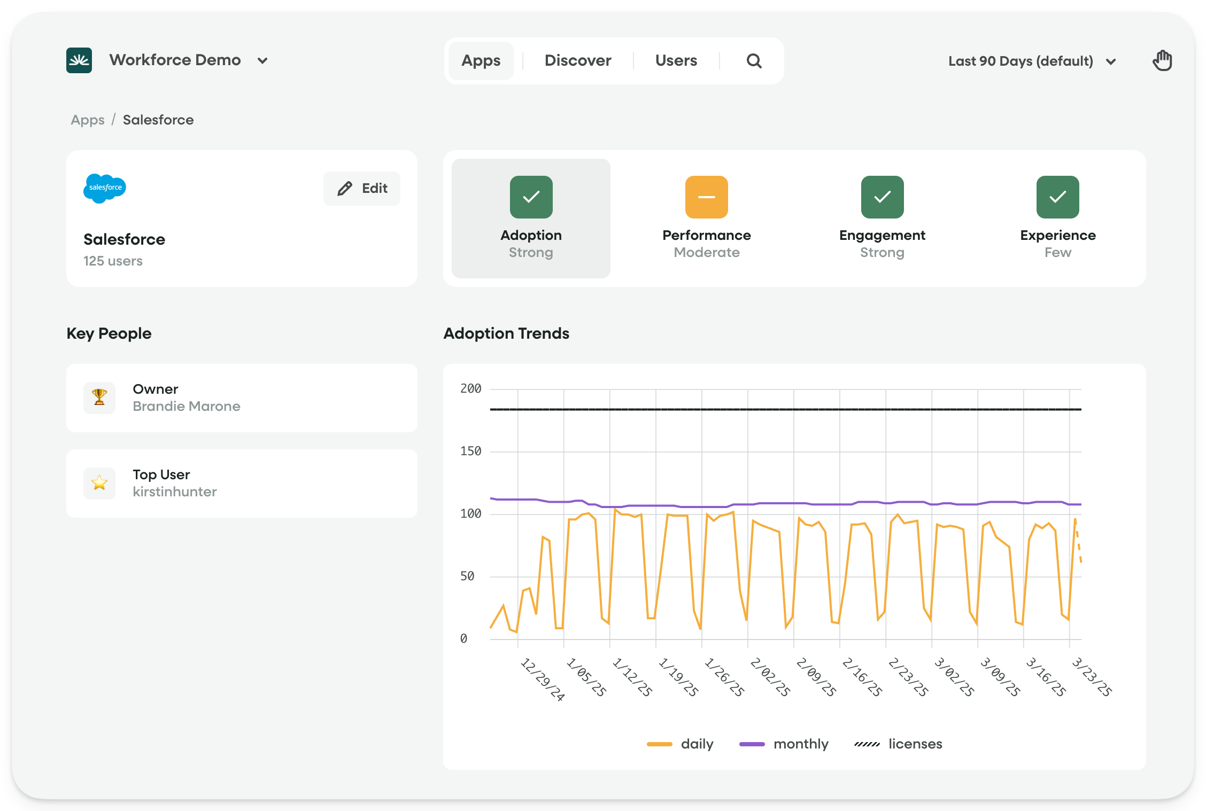Select the Adoption Strong card
Viewport: 1206px width, 811px height.
(x=531, y=219)
